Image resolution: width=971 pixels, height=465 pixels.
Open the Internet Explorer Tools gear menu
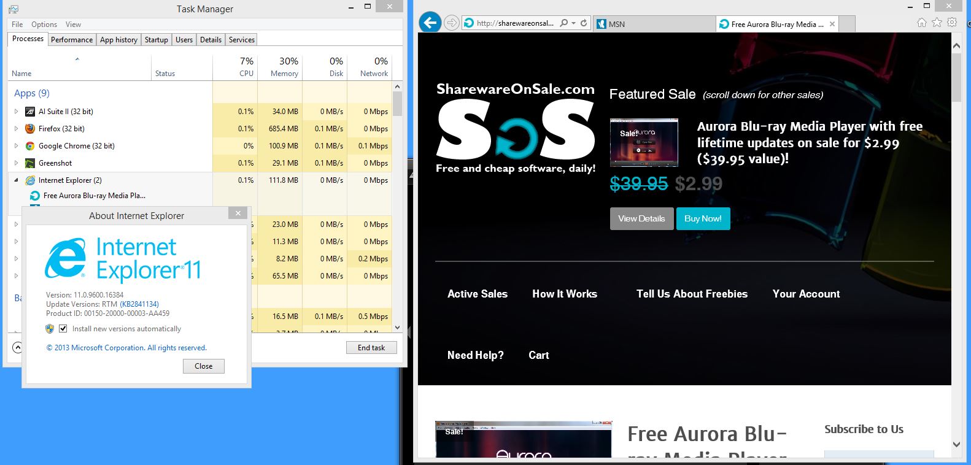click(x=952, y=23)
